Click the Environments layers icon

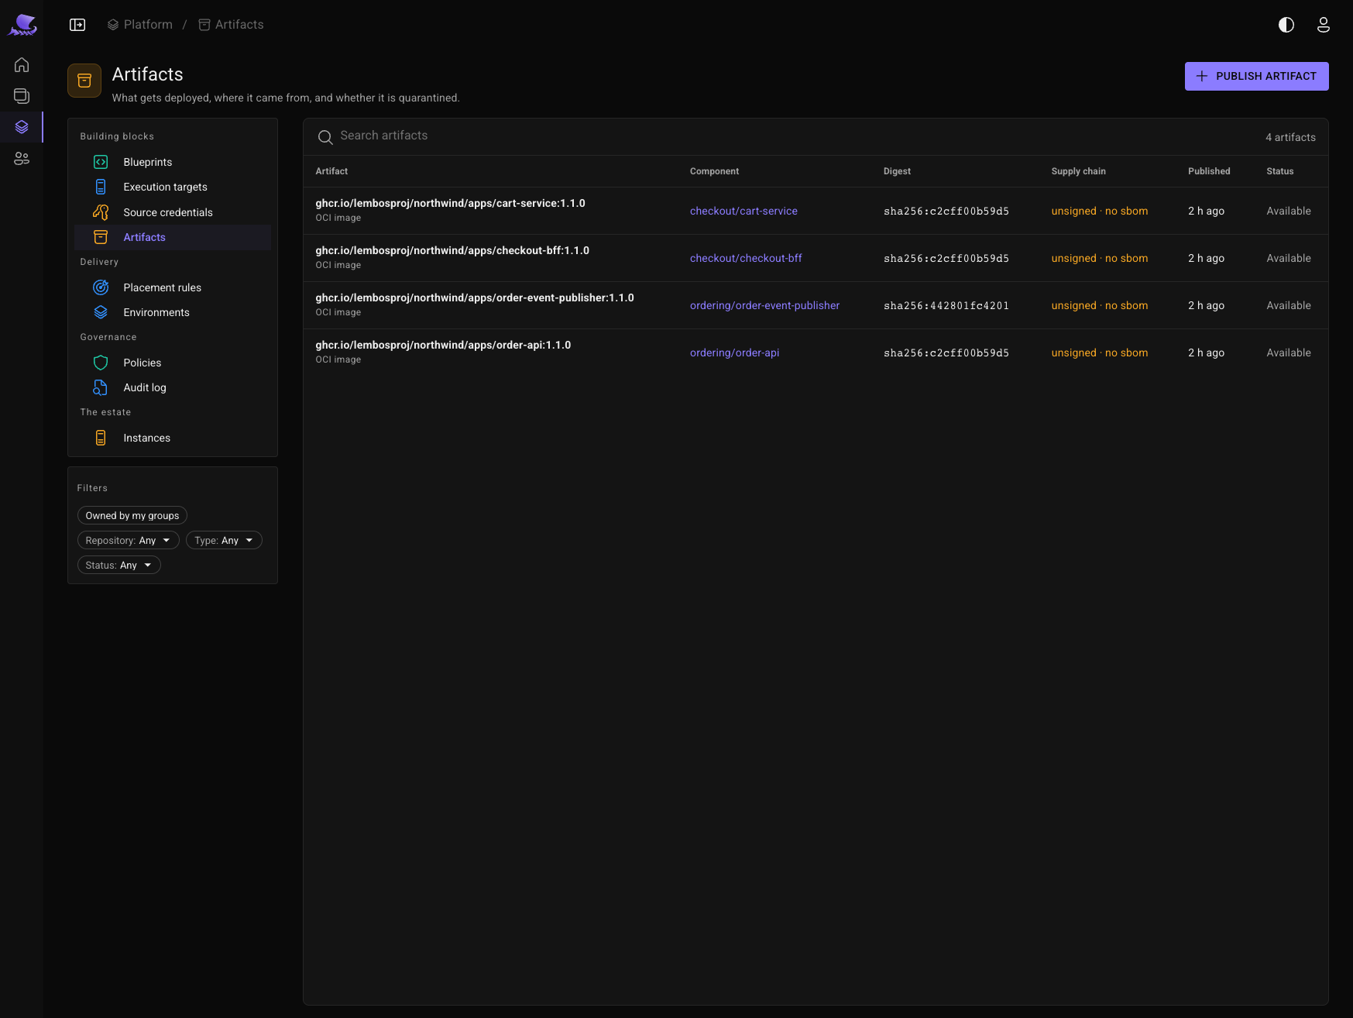click(101, 312)
